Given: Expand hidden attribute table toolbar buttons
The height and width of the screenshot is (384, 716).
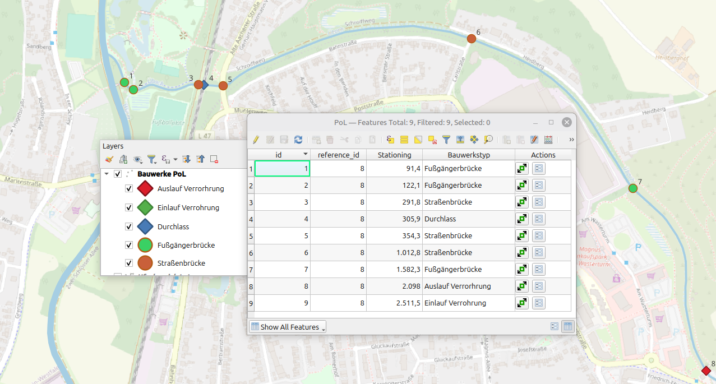Looking at the screenshot, I should tap(571, 140).
